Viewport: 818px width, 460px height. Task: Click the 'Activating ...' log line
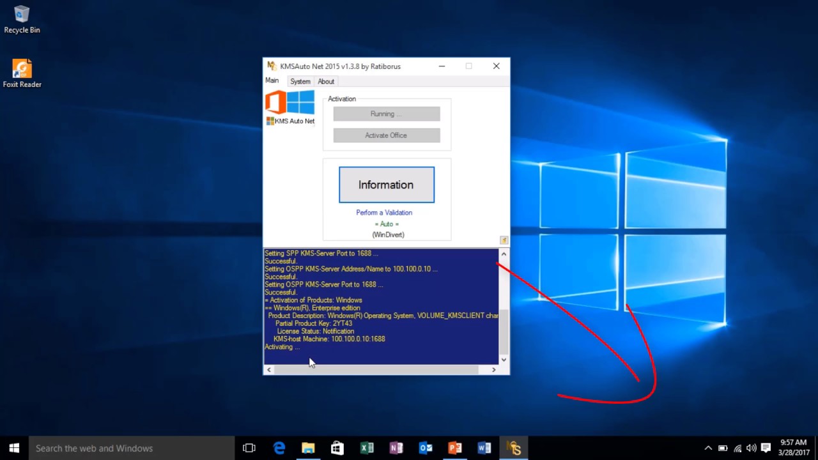[282, 347]
